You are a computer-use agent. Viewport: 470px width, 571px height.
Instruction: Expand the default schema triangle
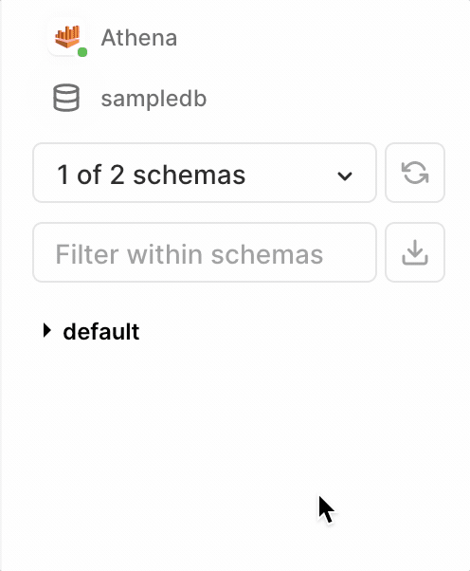coord(47,330)
